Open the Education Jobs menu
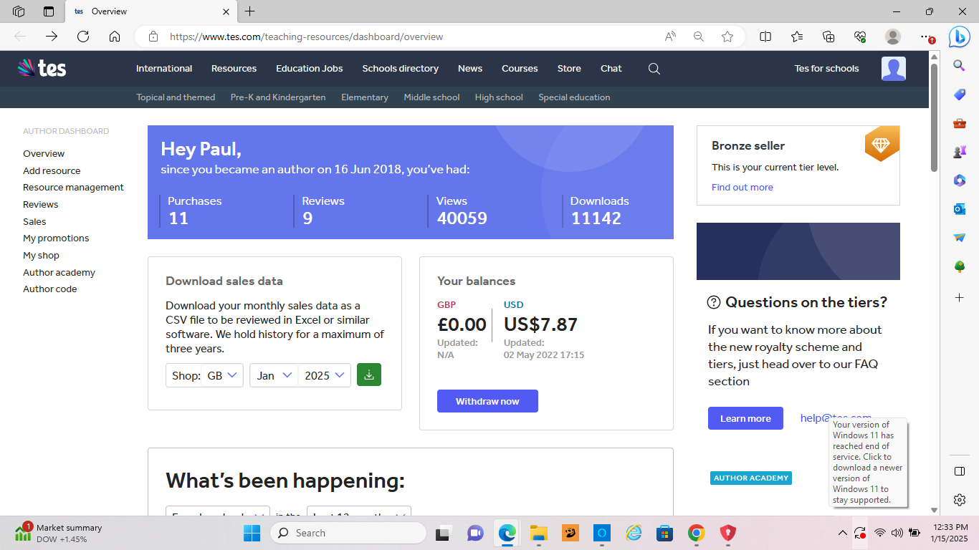979x550 pixels. (x=309, y=69)
